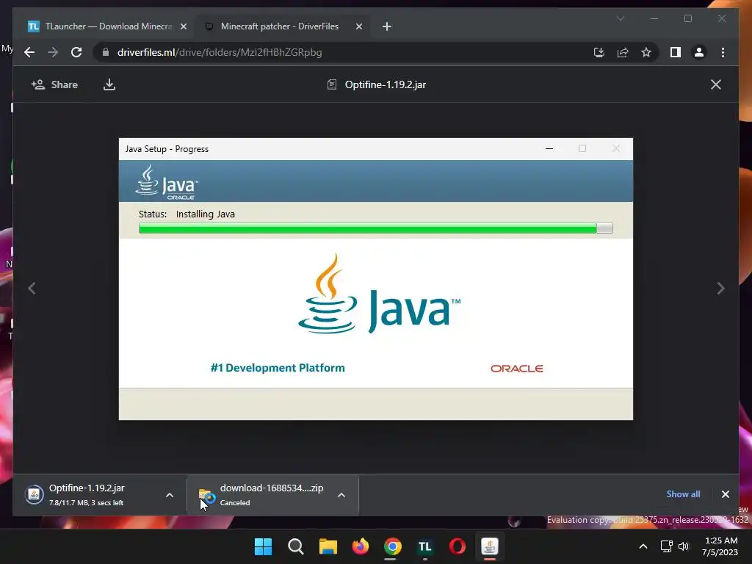Open File Explorer from taskbar
Viewport: 752px width, 564px height.
pos(328,546)
